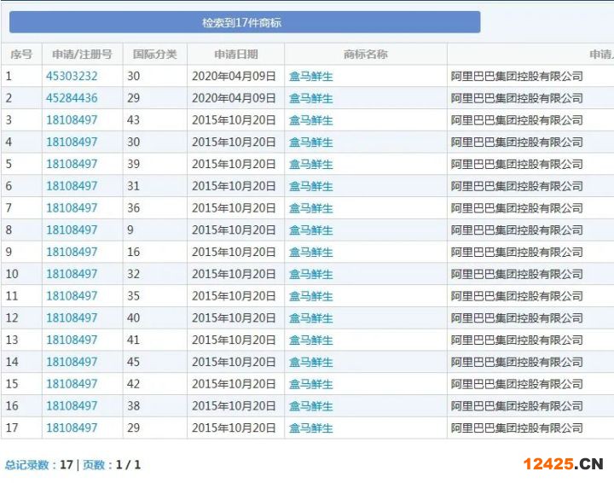Click the date cell 2020年04月09日 in row 2
Viewport: 614px width, 483px height.
[x=234, y=98]
